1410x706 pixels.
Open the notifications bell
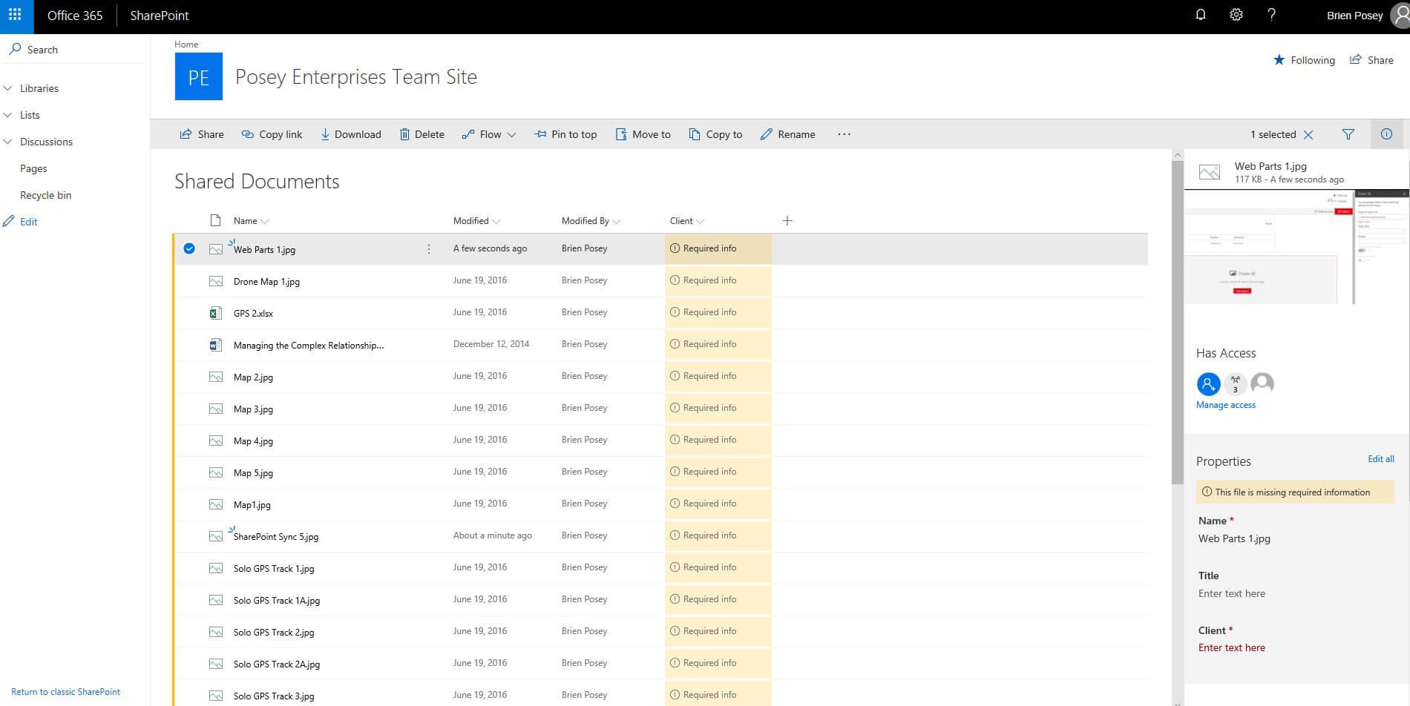pos(1200,15)
